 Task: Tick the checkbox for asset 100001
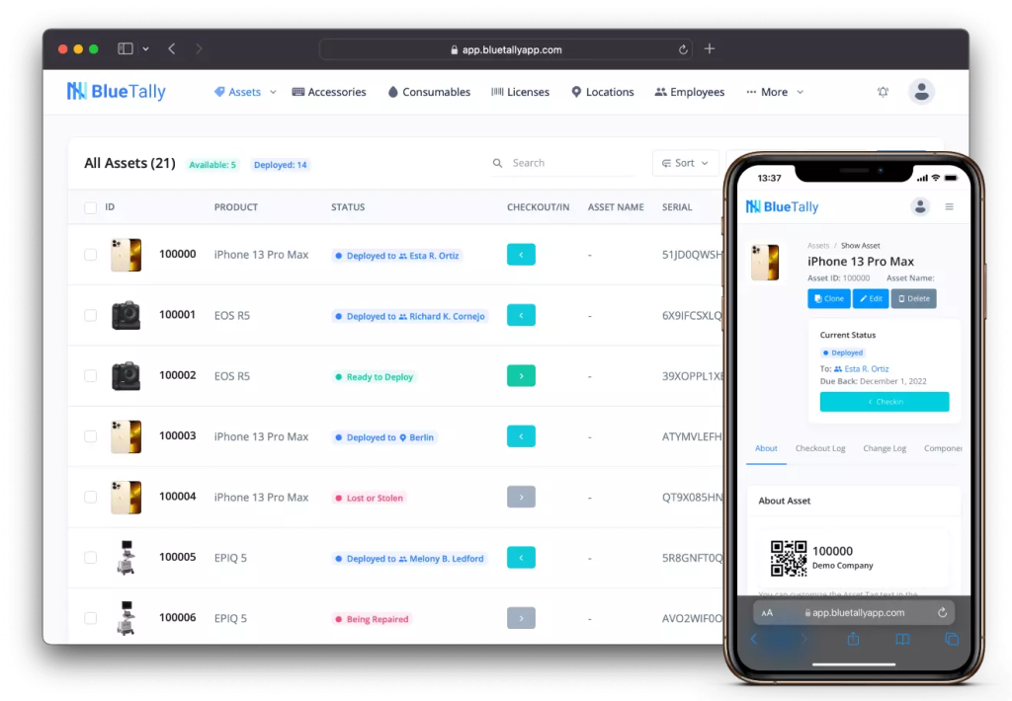(90, 315)
